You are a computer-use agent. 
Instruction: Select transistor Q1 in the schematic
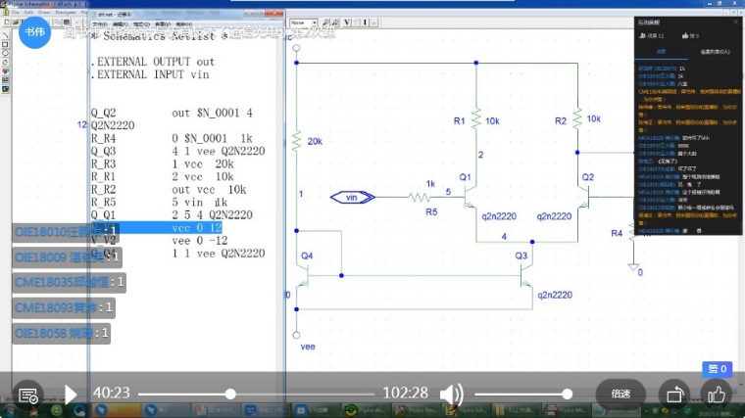pyautogui.click(x=471, y=197)
